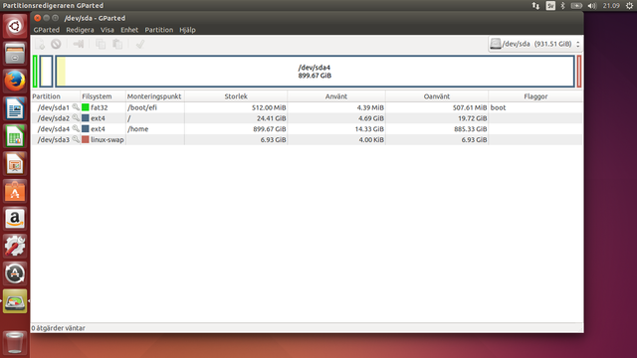Launch Firefox from the launcher
This screenshot has width=637, height=358.
[15, 81]
